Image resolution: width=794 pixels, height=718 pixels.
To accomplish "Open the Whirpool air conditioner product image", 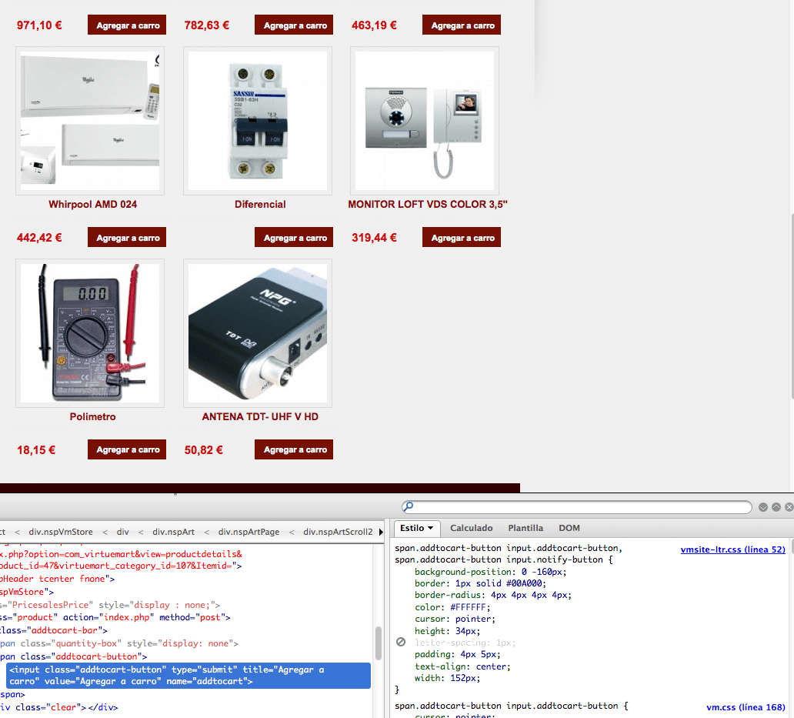I will [90, 121].
